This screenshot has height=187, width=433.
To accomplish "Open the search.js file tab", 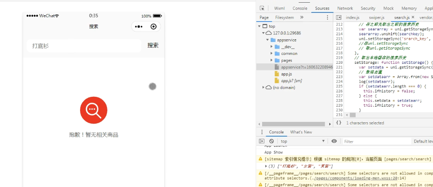I will (x=402, y=17).
